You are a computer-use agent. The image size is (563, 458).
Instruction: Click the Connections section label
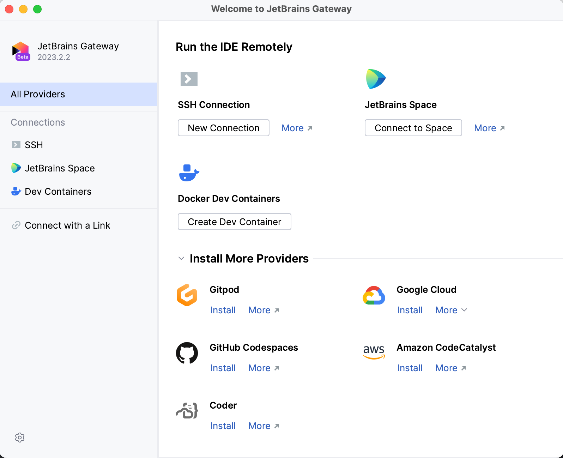38,122
